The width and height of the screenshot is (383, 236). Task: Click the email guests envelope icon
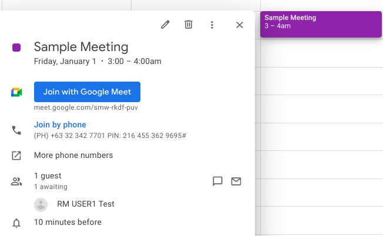(x=236, y=181)
